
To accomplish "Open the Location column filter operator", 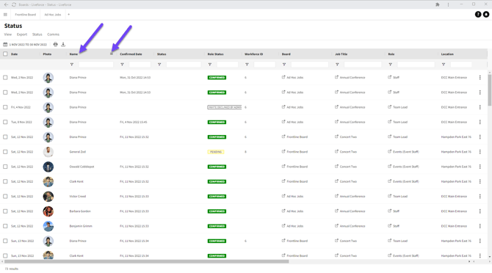I will [444, 65].
